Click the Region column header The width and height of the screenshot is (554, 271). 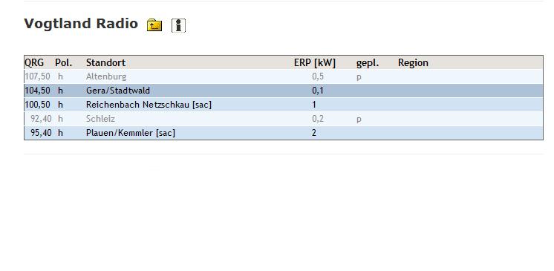[413, 62]
